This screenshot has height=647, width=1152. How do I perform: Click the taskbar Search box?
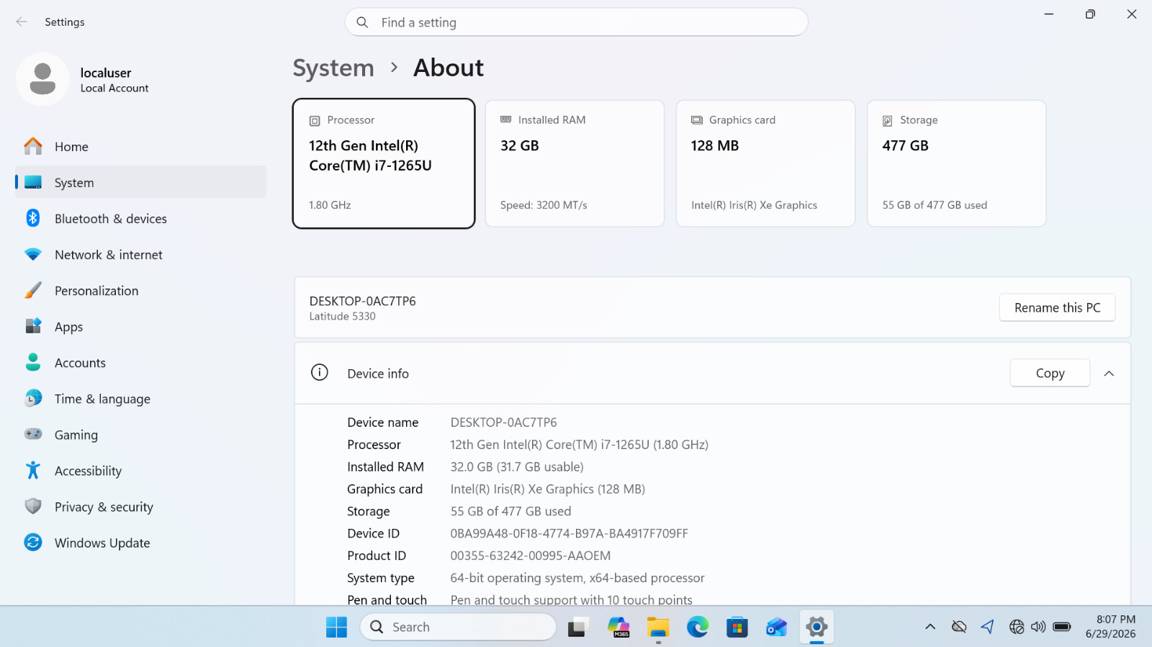coord(458,627)
